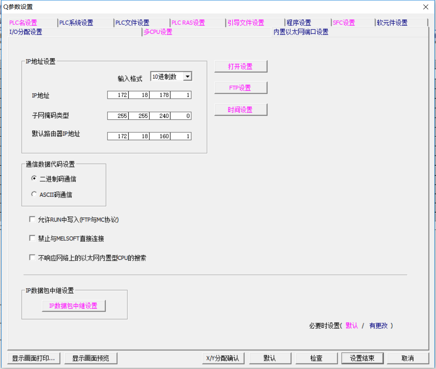Switch to the 多CPU设置 tab
The width and height of the screenshot is (436, 369).
click(x=158, y=32)
